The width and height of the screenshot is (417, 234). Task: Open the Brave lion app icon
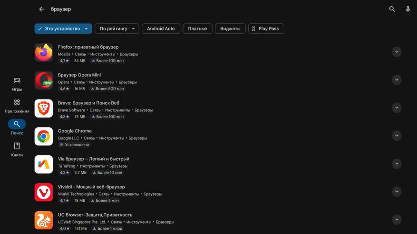[44, 108]
